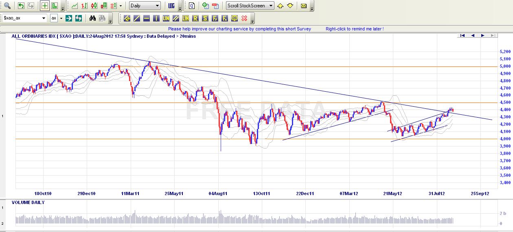Click the 5,000 price axis label
This screenshot has width=513, height=232.
(x=505, y=67)
